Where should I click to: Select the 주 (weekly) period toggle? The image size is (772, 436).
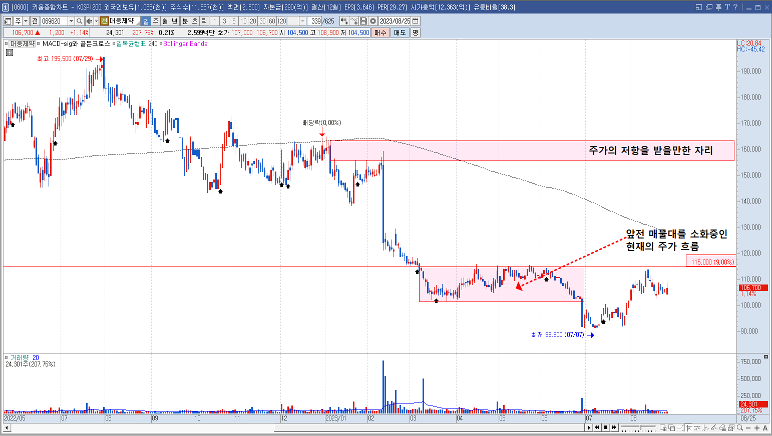pos(156,21)
